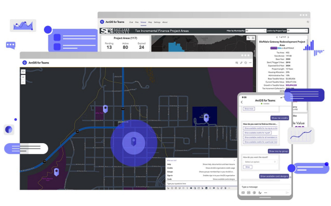Click the search icon on the Salt Lake map
This screenshot has width=331, height=206.
click(249, 38)
